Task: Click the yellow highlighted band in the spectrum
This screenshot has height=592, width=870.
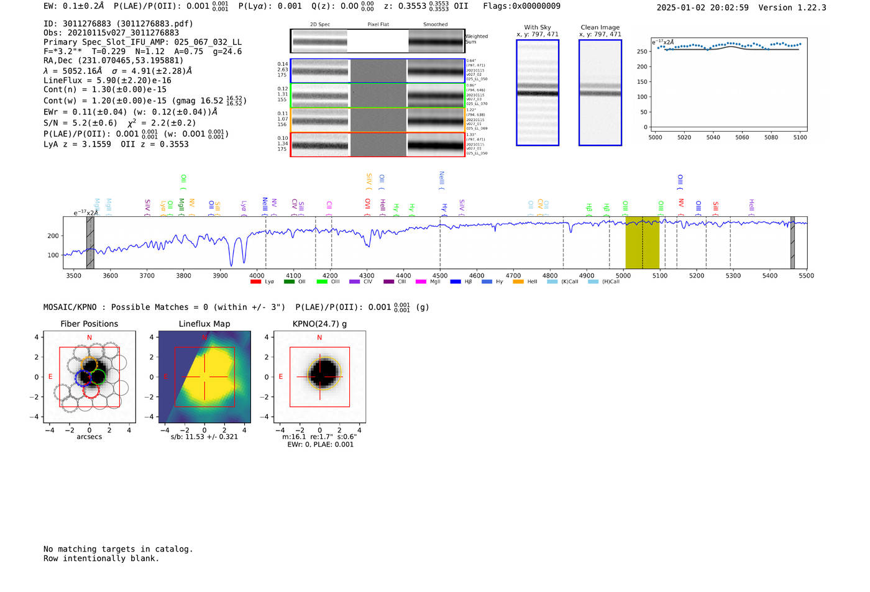Action: [x=642, y=243]
